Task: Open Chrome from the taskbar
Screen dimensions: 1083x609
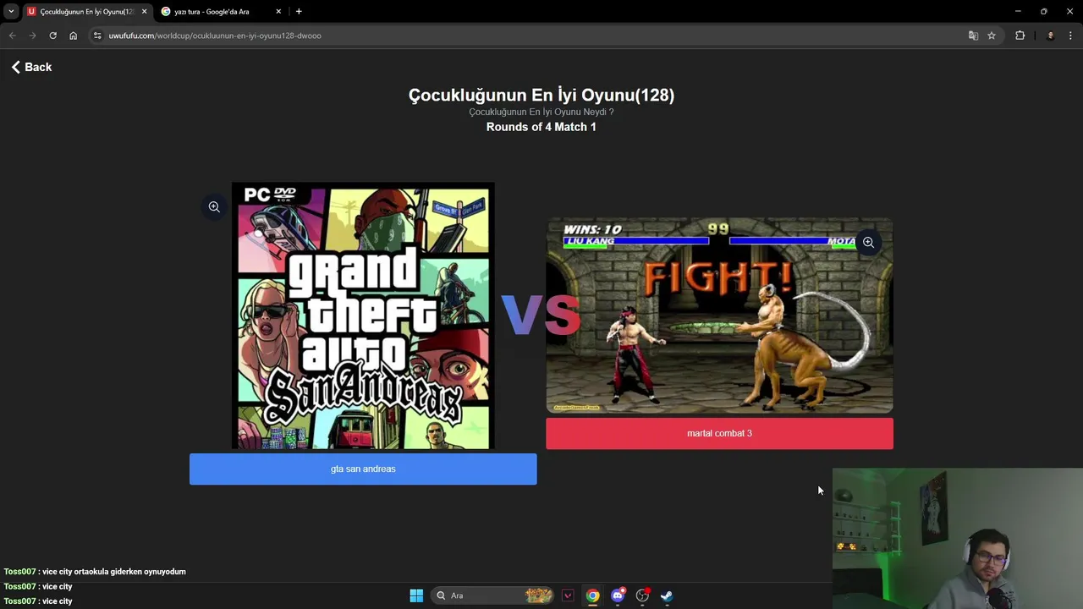Action: point(592,595)
